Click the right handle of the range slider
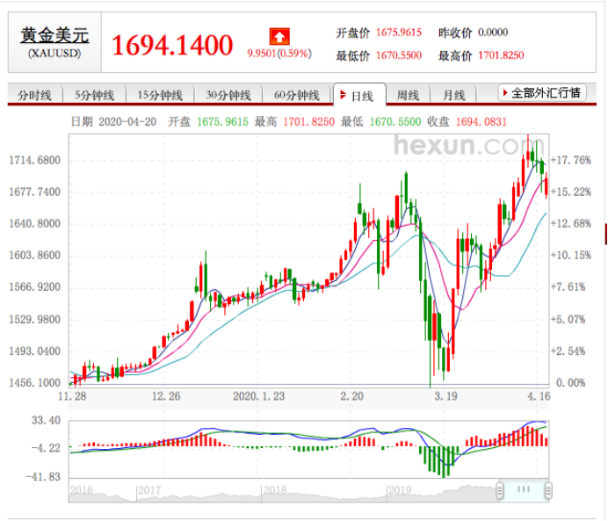The image size is (608, 521). click(x=548, y=490)
